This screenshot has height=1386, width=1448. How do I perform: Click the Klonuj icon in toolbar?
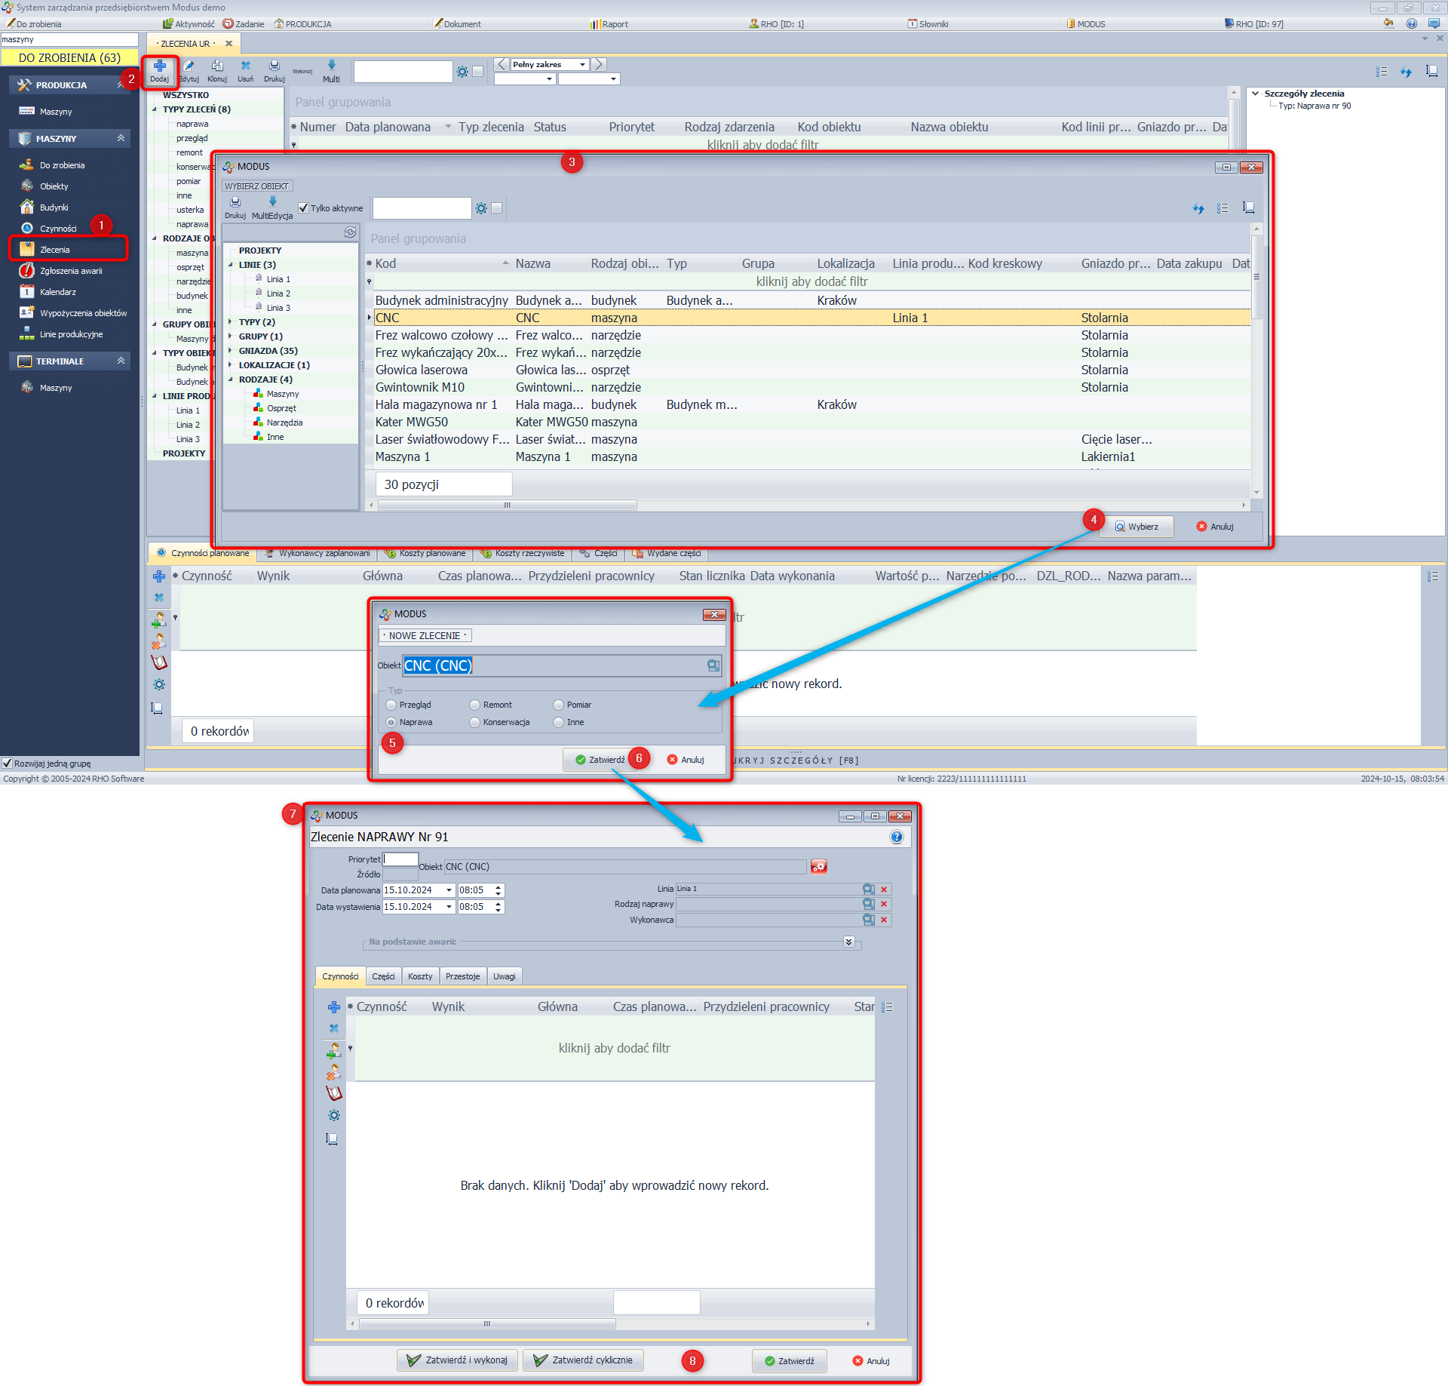[217, 66]
